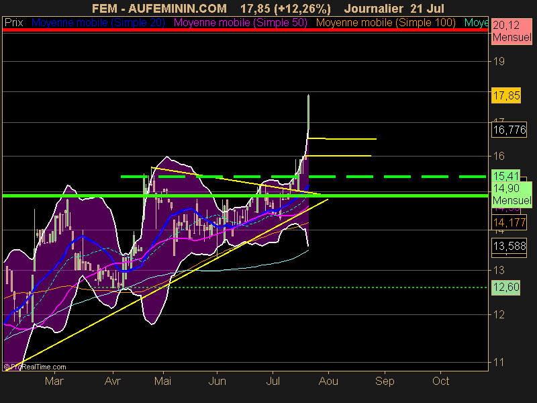This screenshot has width=537, height=403.
Task: Click the 16 price axis tick
Action: click(499, 156)
